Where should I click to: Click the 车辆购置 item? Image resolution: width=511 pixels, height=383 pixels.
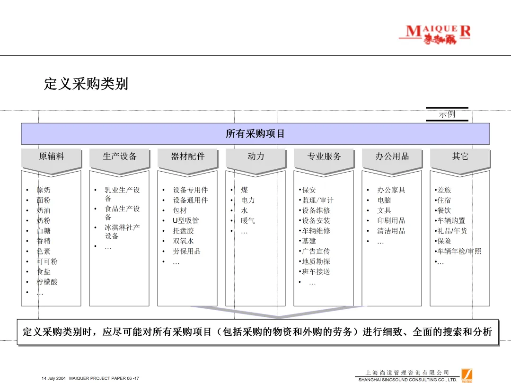tap(451, 220)
